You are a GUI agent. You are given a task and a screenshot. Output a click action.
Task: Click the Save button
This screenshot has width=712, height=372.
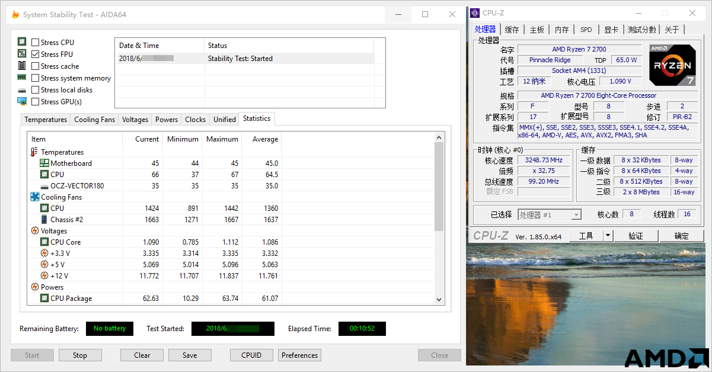point(190,355)
